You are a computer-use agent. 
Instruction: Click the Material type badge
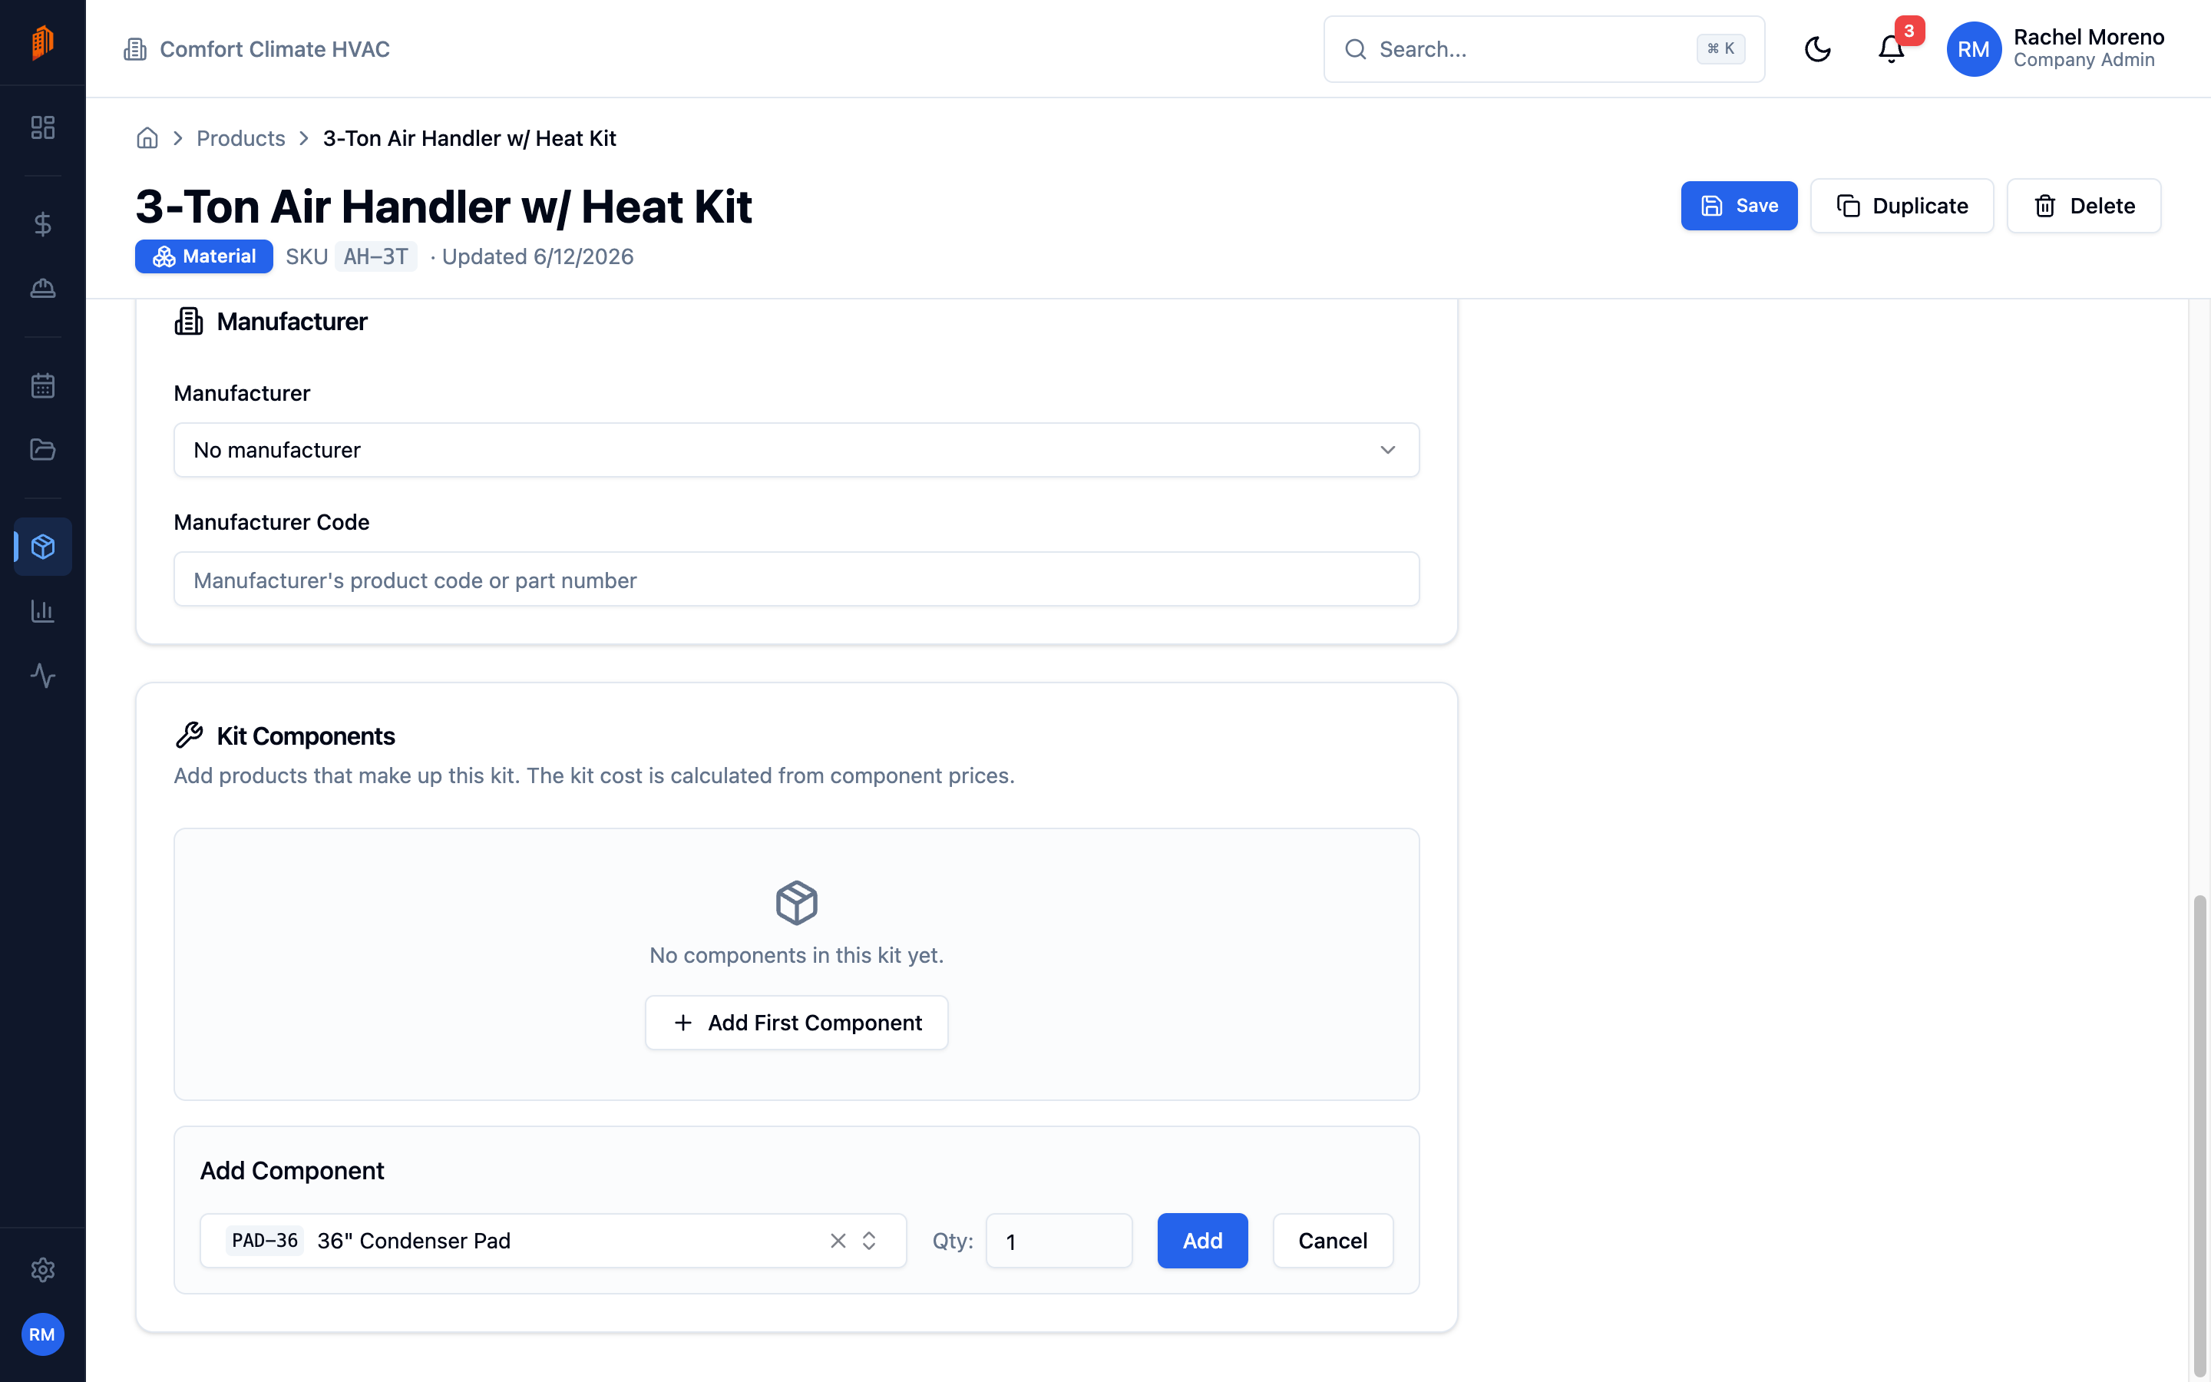[x=203, y=257]
